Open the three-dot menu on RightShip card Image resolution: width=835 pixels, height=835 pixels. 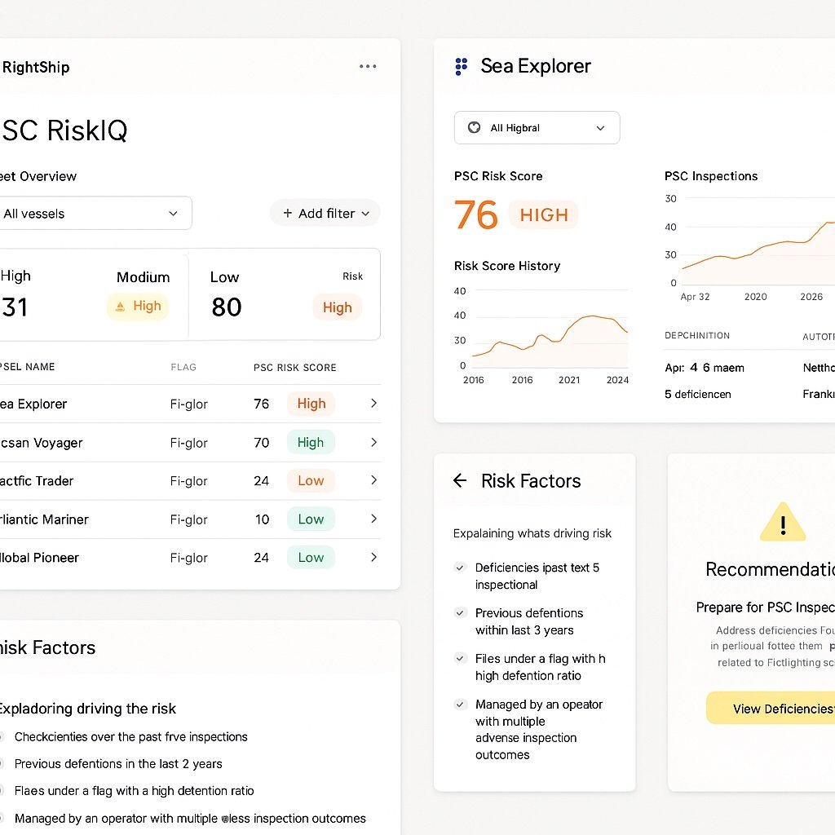(x=367, y=66)
